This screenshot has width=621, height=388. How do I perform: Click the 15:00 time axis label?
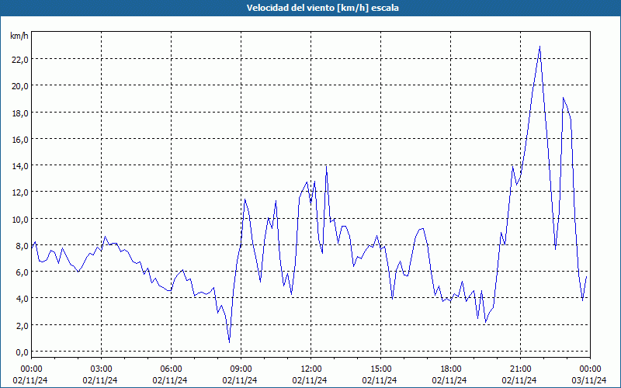point(380,369)
